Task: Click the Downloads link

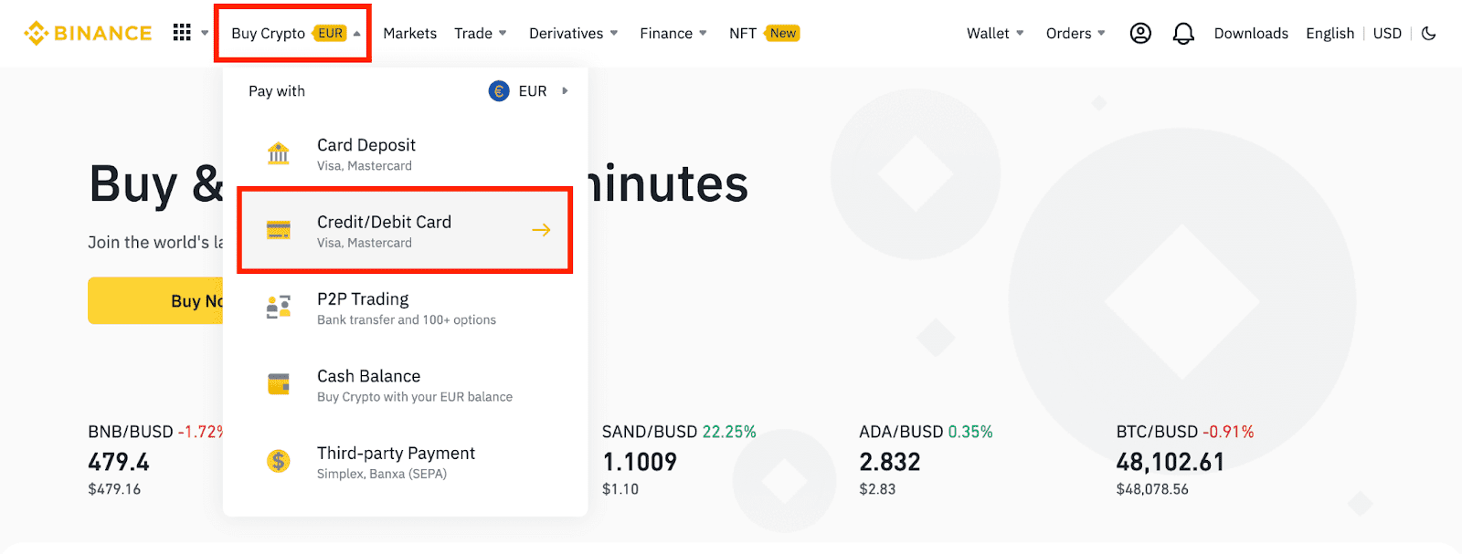Action: pos(1251,34)
